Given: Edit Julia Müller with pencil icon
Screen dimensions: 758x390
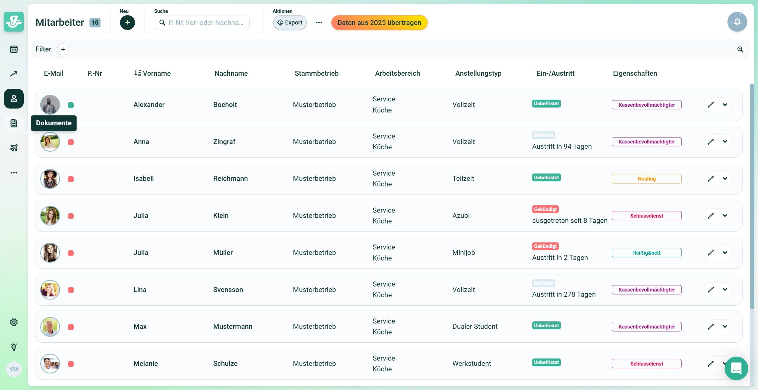Looking at the screenshot, I should tap(711, 253).
